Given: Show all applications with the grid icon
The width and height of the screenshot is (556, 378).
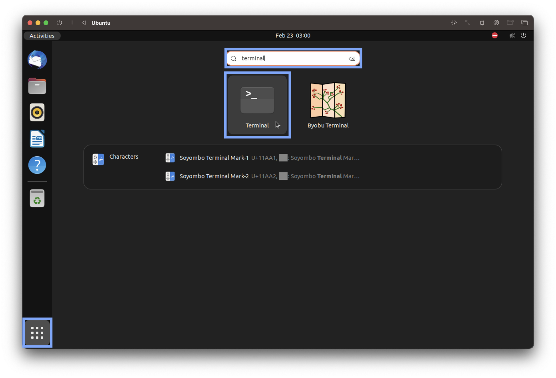Looking at the screenshot, I should tap(37, 333).
